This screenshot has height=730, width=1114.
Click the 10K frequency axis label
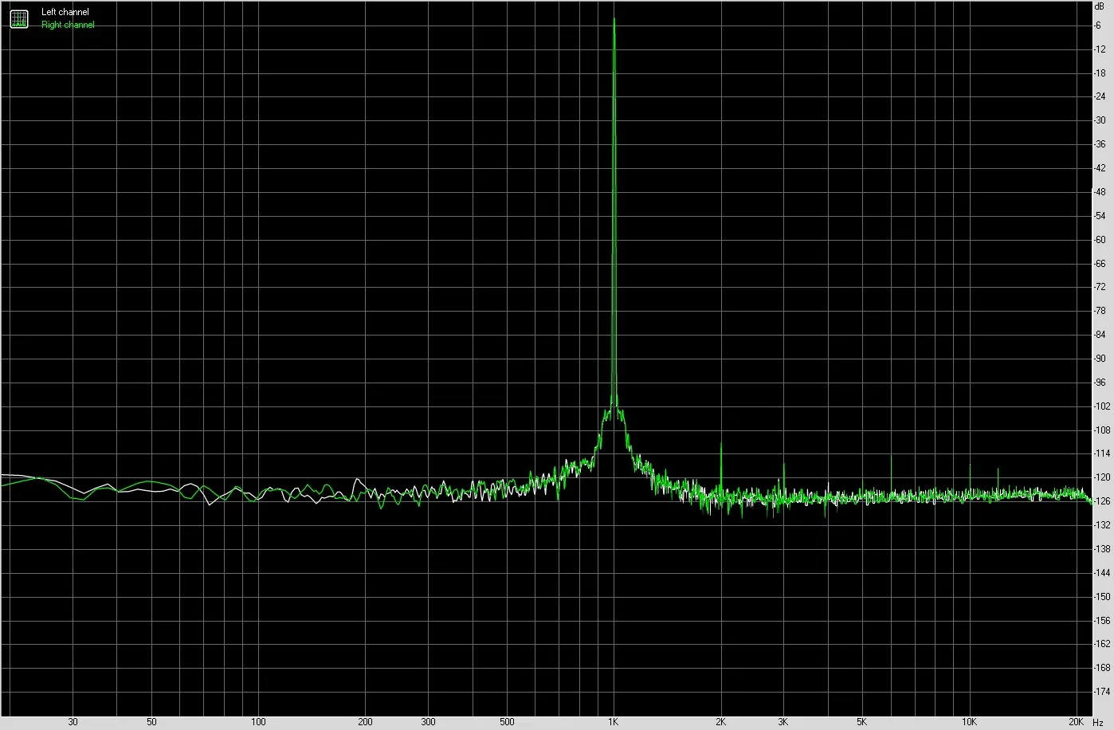coord(969,722)
